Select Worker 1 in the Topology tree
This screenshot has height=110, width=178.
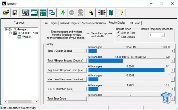click(x=27, y=37)
